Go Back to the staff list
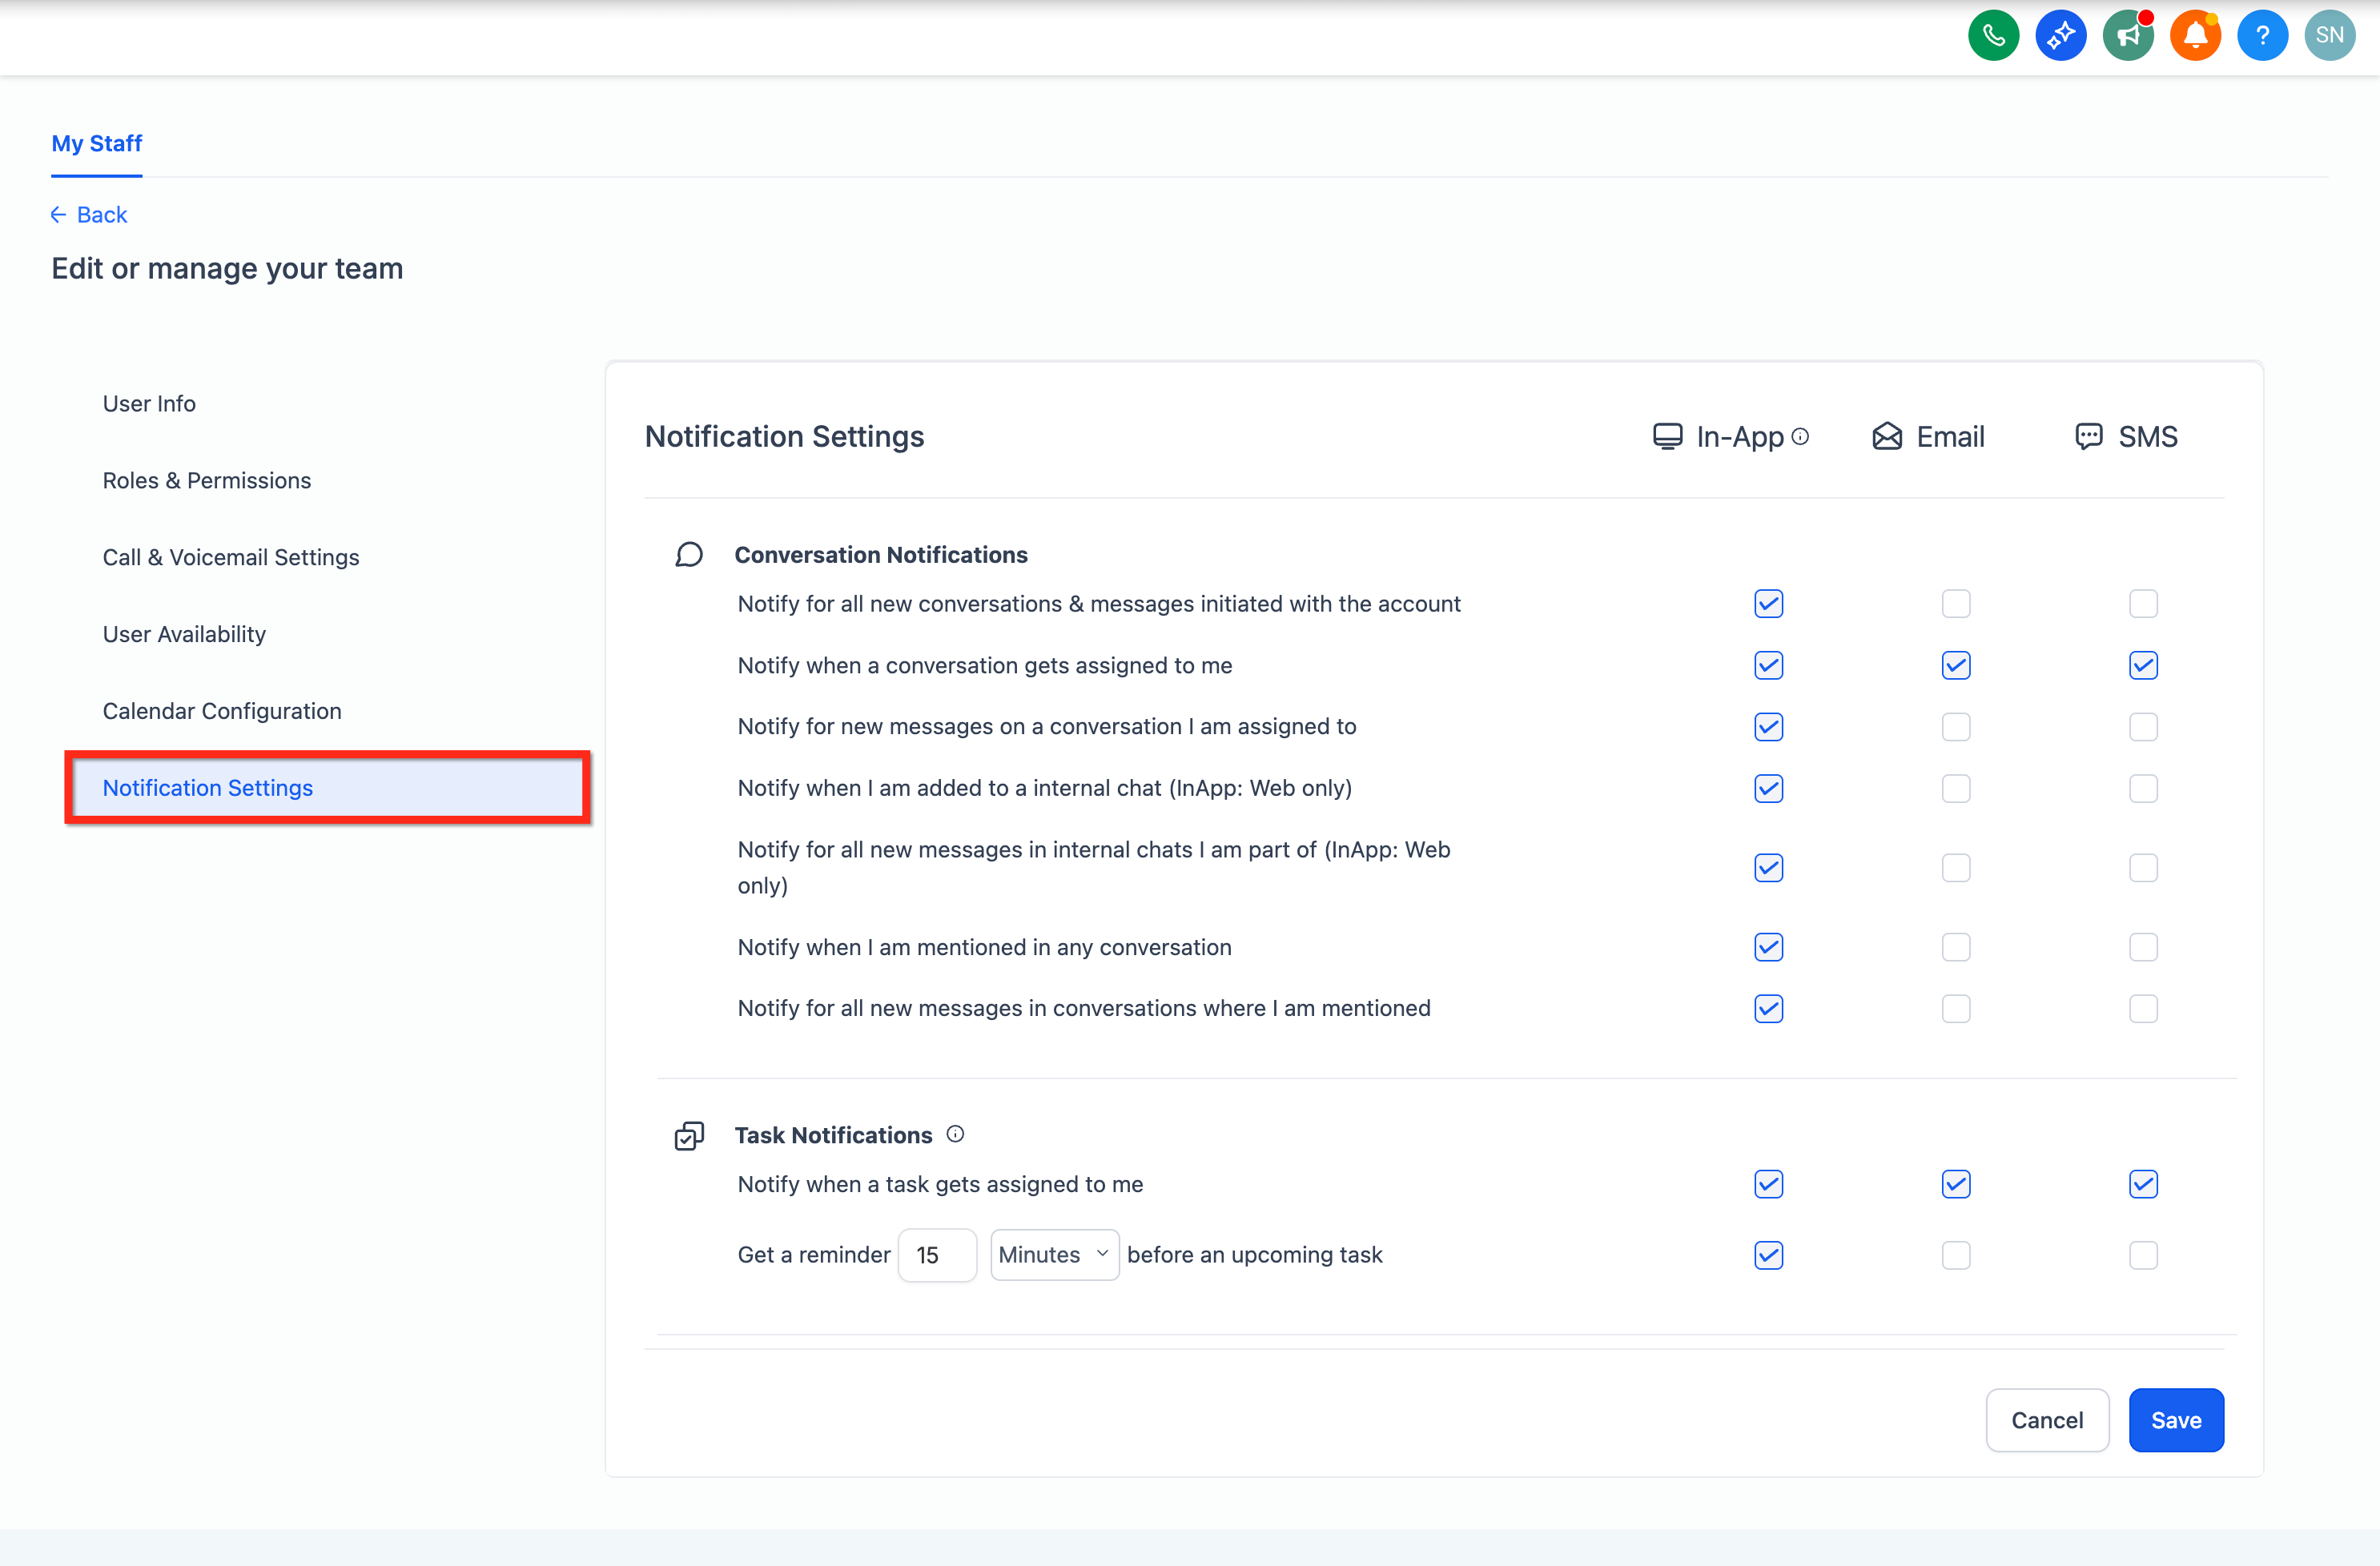Screen dimensions: 2380x1566 pyautogui.click(x=89, y=215)
